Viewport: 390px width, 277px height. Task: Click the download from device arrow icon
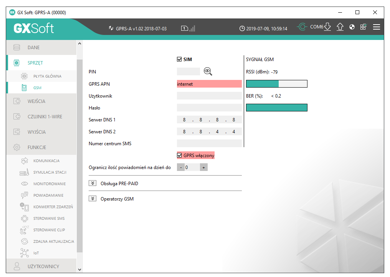click(327, 27)
